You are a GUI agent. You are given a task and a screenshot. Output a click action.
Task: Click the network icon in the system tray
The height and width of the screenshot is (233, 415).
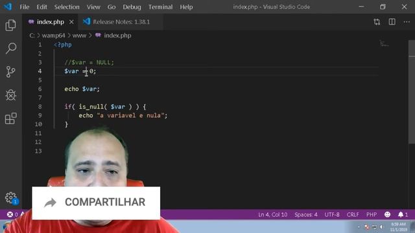pyautogui.click(x=374, y=227)
